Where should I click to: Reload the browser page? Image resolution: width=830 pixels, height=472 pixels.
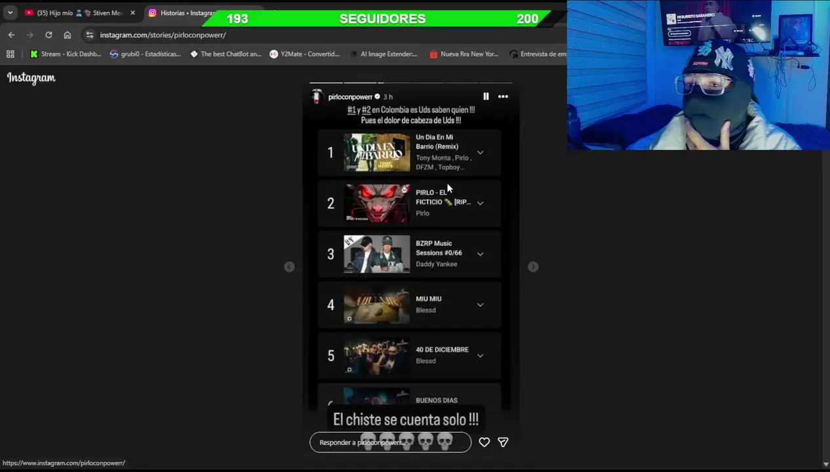(x=49, y=35)
